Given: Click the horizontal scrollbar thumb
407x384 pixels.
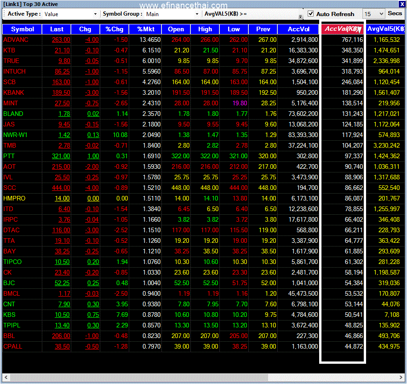Looking at the screenshot, I should point(138,377).
